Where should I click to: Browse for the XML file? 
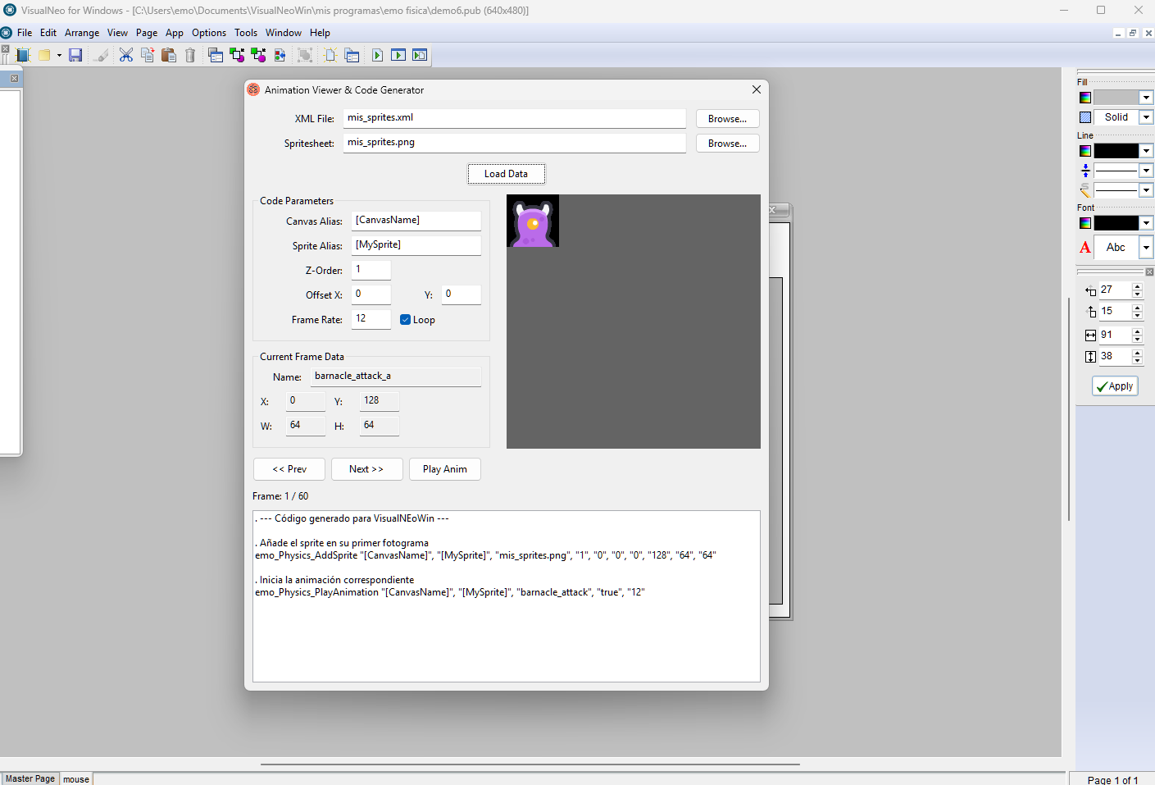point(728,119)
